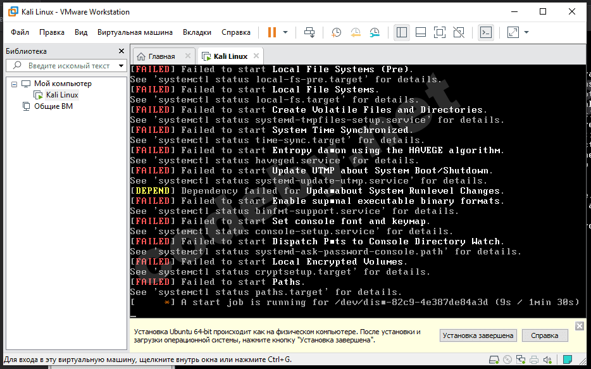591x369 pixels.
Task: Open the Виртуальная машина menu
Action: (135, 32)
